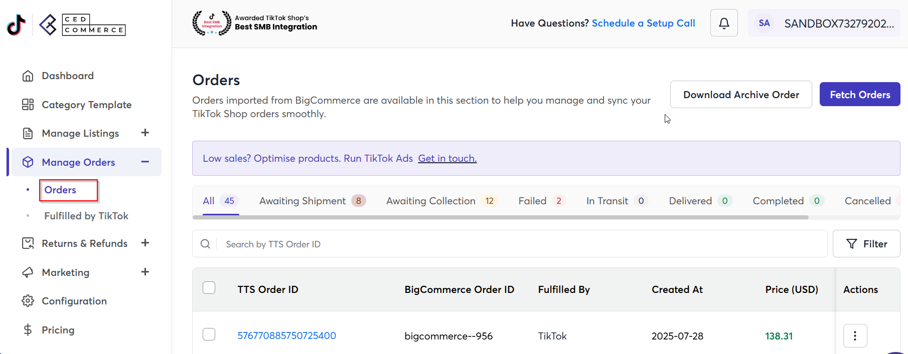Click the Get in touch link
This screenshot has width=908, height=354.
(x=447, y=158)
